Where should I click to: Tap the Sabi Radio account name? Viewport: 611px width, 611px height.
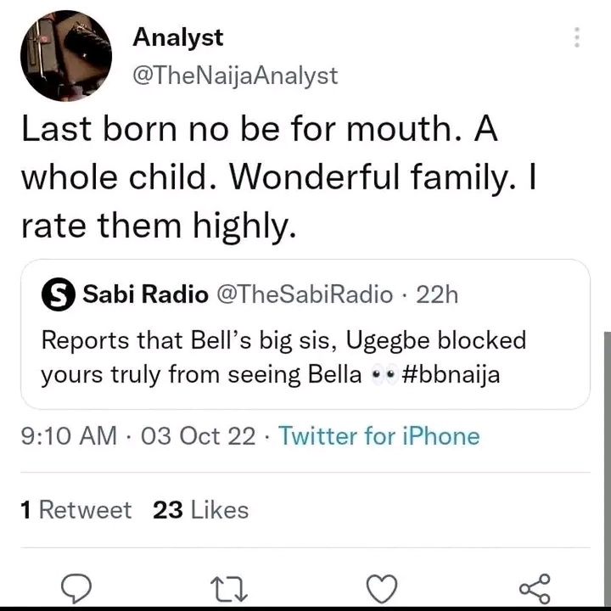pyautogui.click(x=145, y=294)
